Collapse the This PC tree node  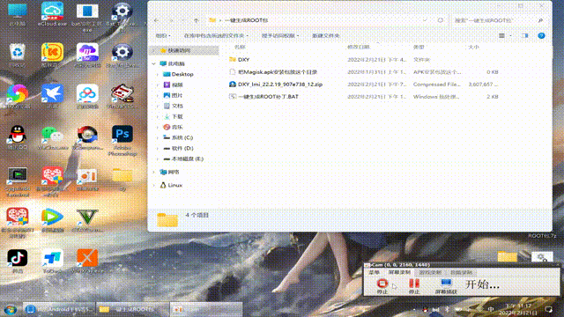pos(153,63)
